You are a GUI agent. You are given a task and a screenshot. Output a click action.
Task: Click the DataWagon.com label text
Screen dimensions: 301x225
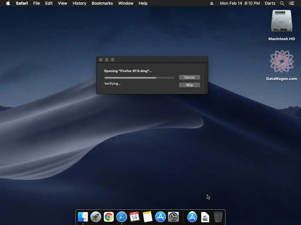click(x=282, y=79)
